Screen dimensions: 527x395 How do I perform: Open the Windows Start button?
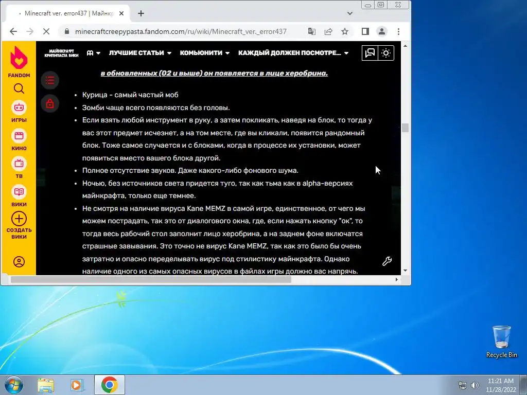[x=14, y=385]
